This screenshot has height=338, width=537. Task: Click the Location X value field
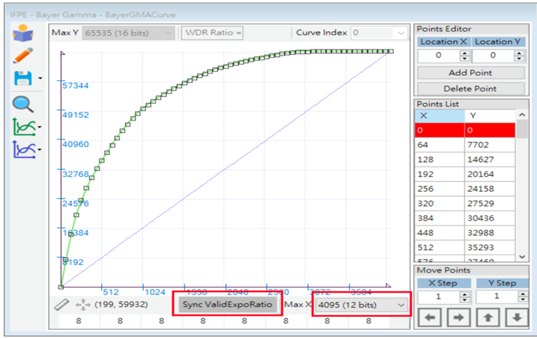click(x=439, y=56)
